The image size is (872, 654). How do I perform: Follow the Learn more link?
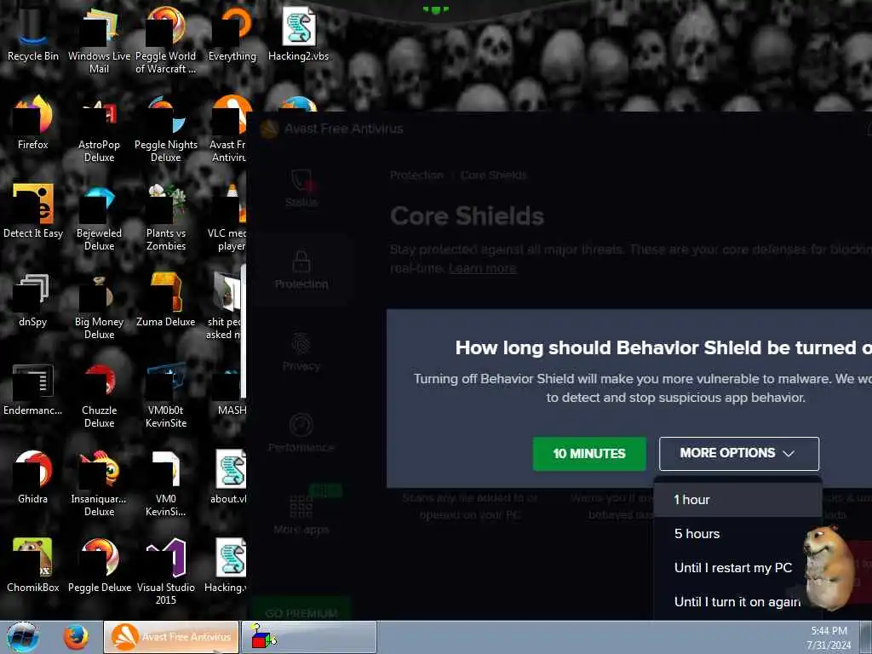pos(482,268)
